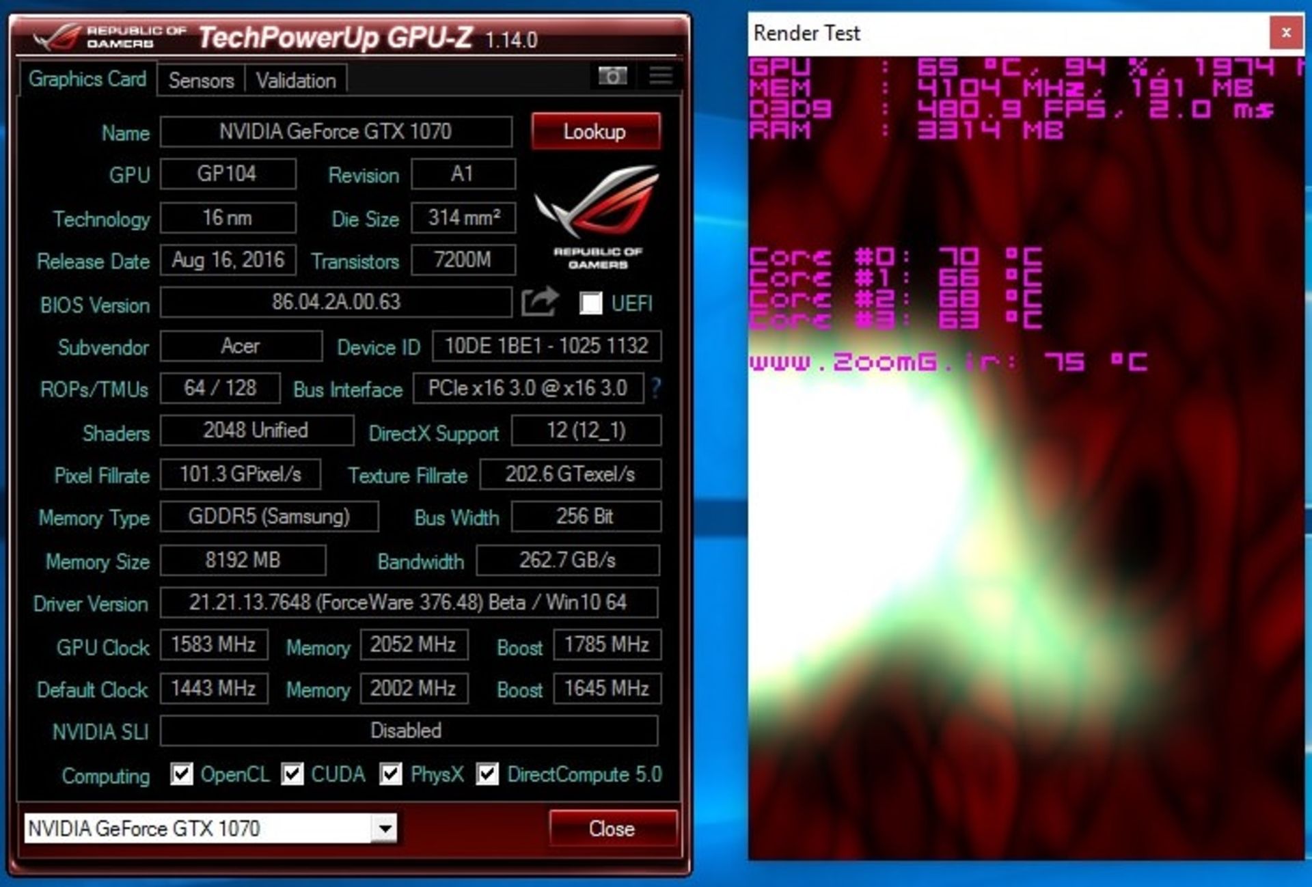The image size is (1312, 887).
Task: Click the Name field NVIDIA GeForce GTX 1070
Action: point(336,131)
